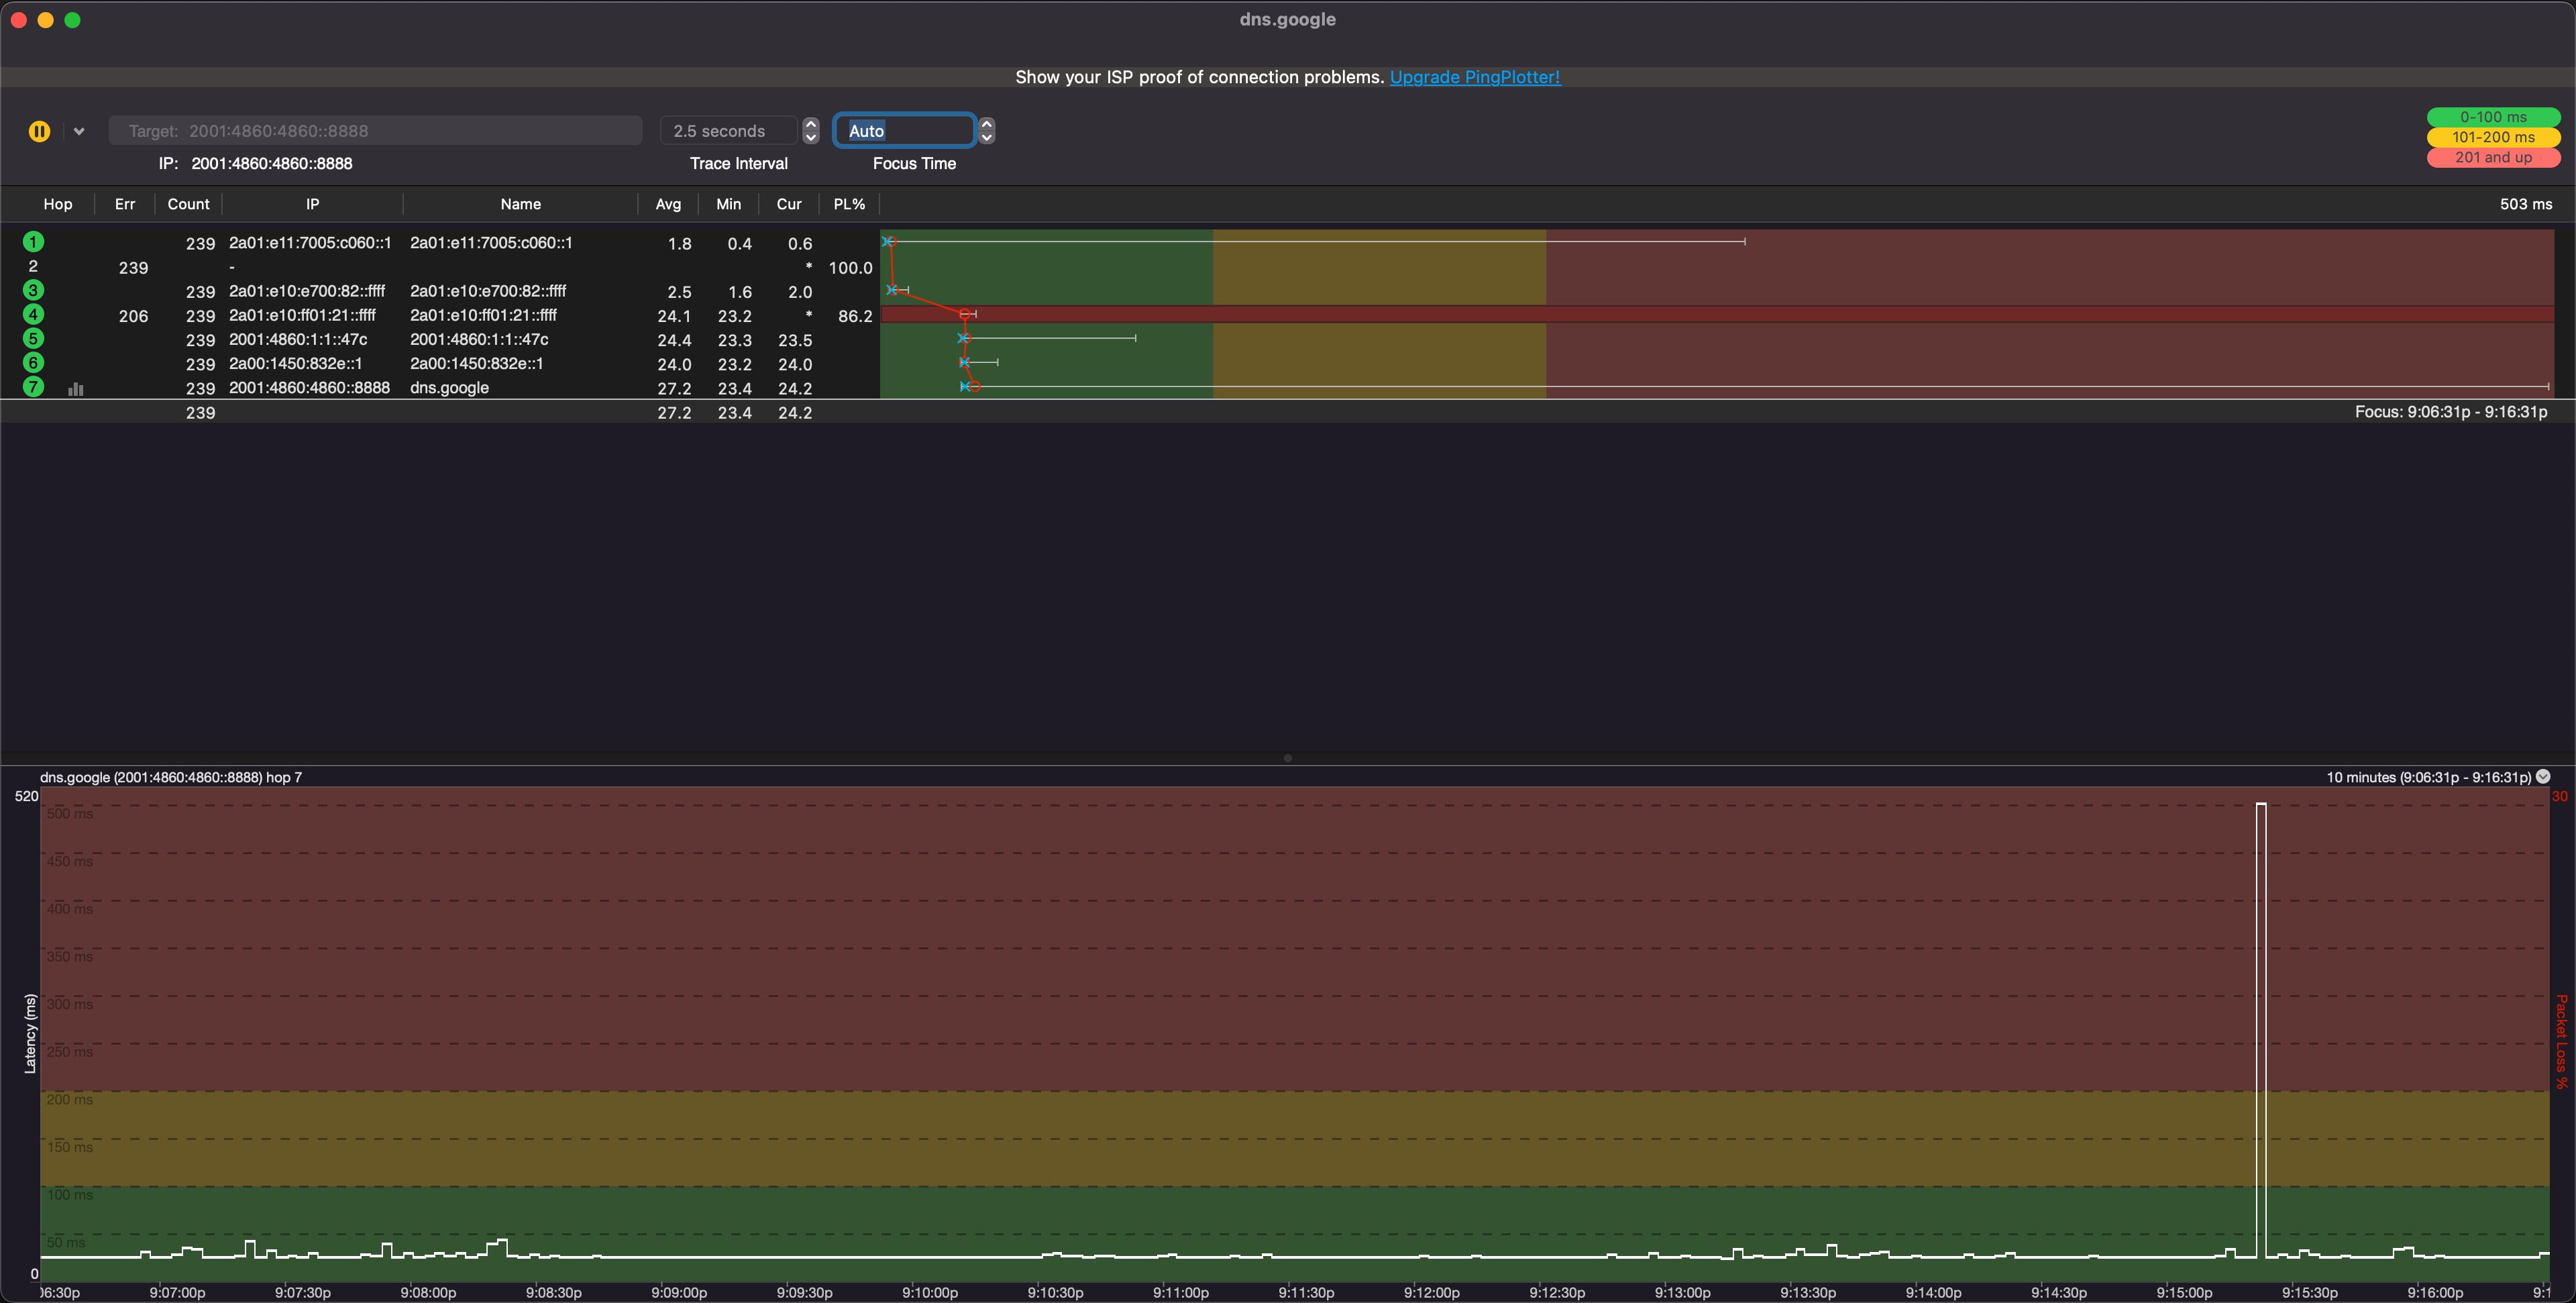Open the 10 minutes timeline range dropdown arrow
The height and width of the screenshot is (1303, 2576).
(2543, 777)
